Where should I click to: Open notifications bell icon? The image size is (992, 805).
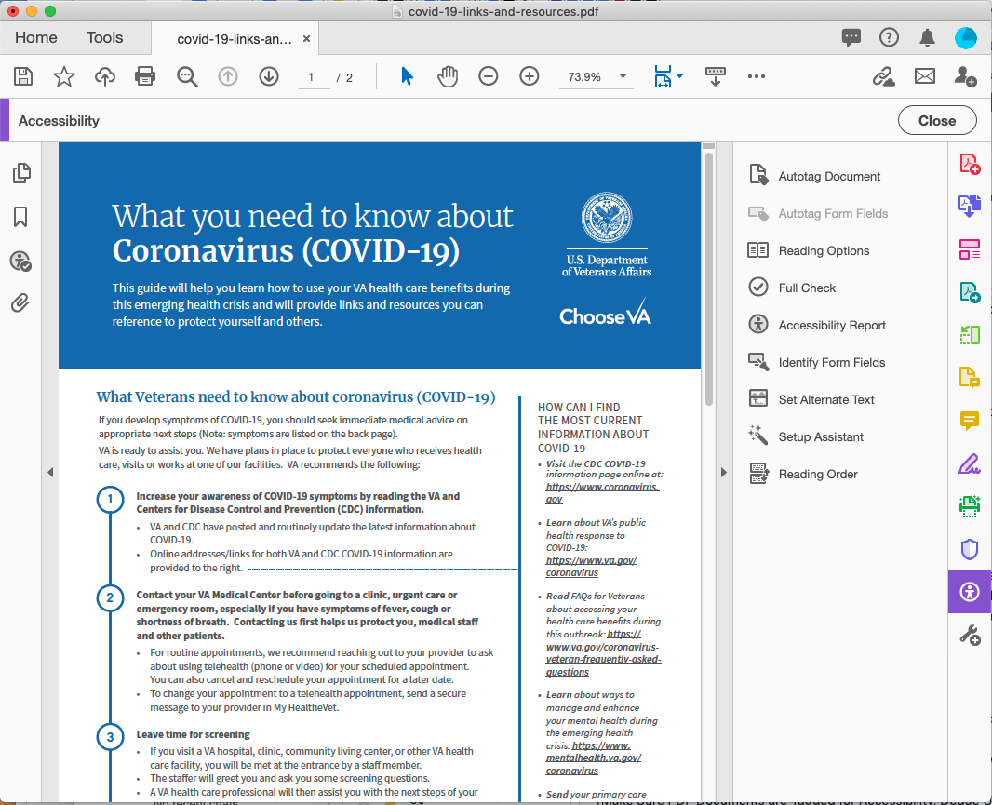927,38
